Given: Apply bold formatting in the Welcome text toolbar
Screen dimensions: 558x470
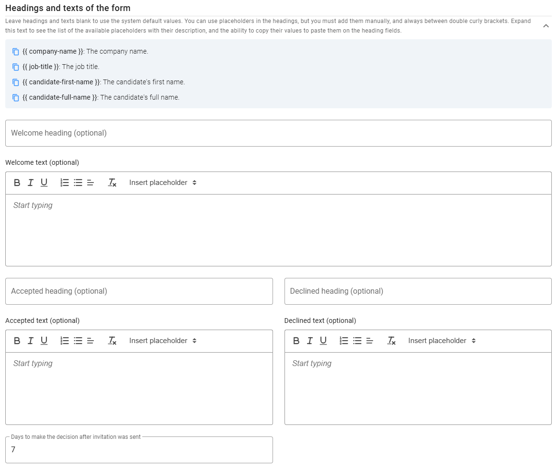Looking at the screenshot, I should tap(17, 183).
